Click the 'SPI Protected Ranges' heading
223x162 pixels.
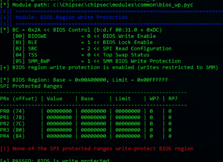pyautogui.click(x=31, y=86)
